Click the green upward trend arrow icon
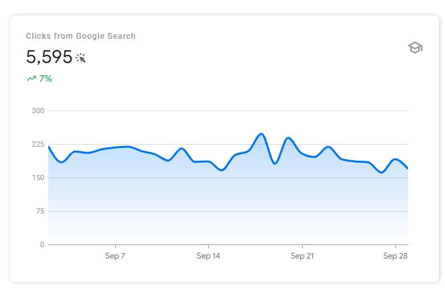445x288 pixels. point(31,78)
